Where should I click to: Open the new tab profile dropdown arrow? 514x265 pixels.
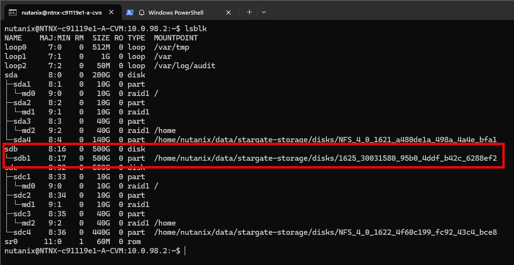(x=263, y=12)
